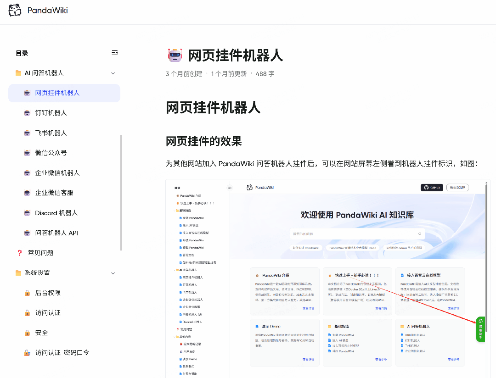This screenshot has width=496, height=378.
Task: Click the robot icon beside 钉钉机器人
Action: click(27, 113)
